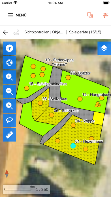Image resolution: width=111 pixels, height=197 pixels.
Task: Tap the orange overlapping windows icon
Action: (x=90, y=15)
